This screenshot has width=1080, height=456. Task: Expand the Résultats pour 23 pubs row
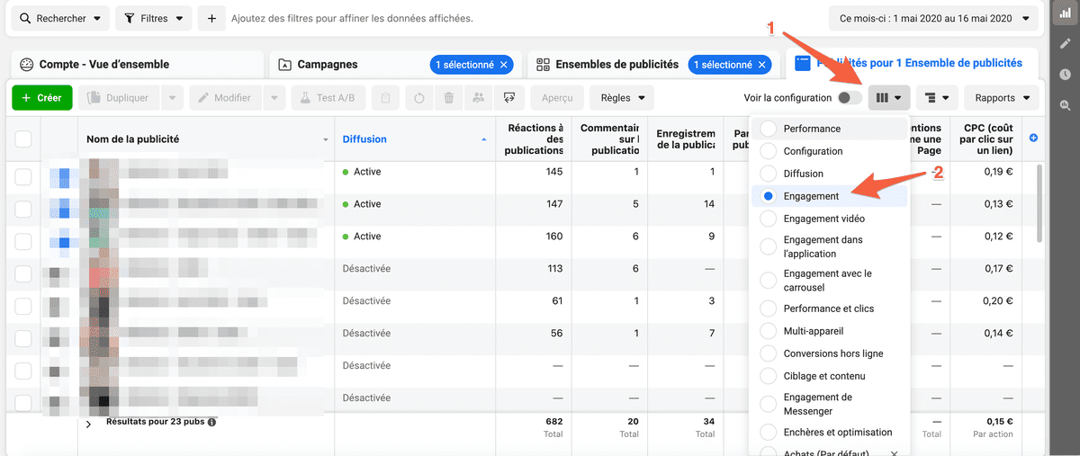coord(88,424)
